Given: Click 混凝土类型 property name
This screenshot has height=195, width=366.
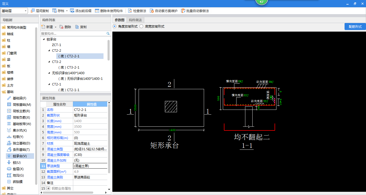Looking at the screenshot, I should click(x=55, y=149).
